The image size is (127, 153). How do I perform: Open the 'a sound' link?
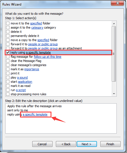click(23, 77)
